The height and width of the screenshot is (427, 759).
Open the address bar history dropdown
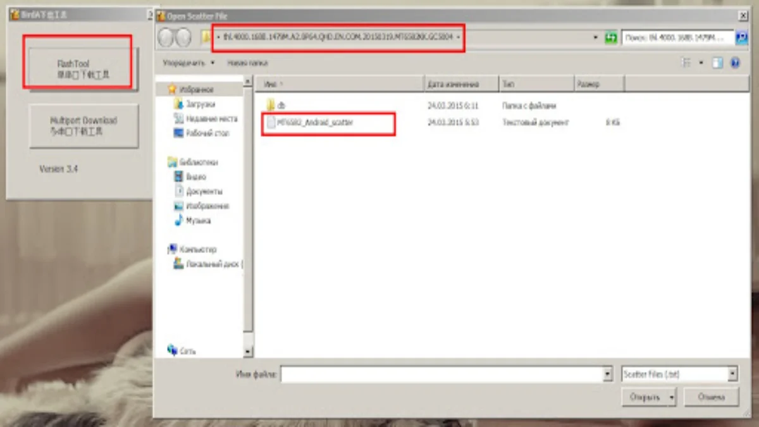click(x=596, y=38)
